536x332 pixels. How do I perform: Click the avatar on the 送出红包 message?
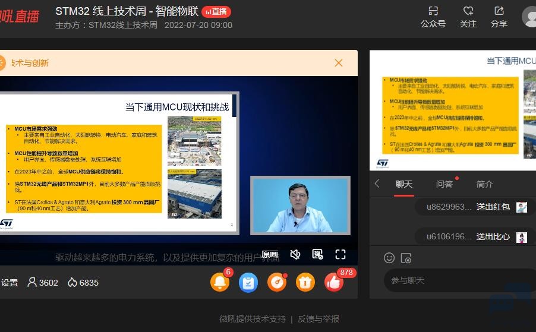tap(522, 207)
